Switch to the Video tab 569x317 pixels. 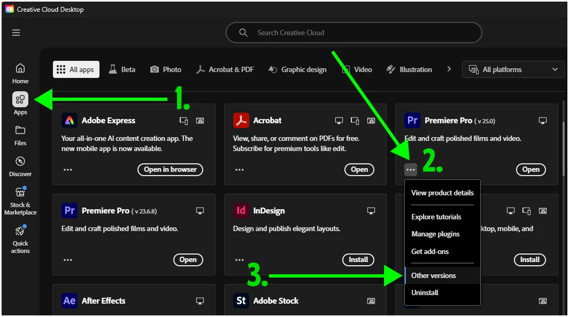click(357, 69)
